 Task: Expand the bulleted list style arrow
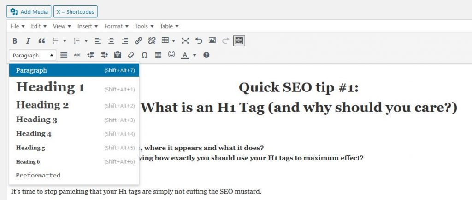(x=65, y=41)
